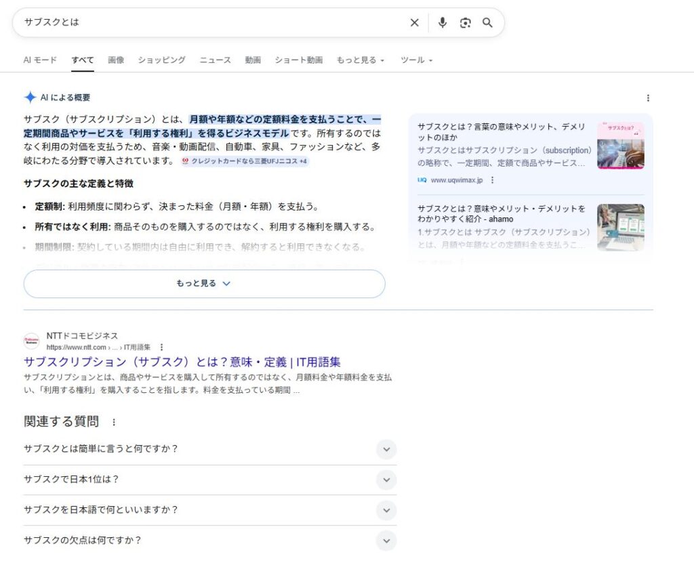Viewport: 694px width, 569px height.
Task: Clear the search query with the X icon
Action: pos(414,22)
